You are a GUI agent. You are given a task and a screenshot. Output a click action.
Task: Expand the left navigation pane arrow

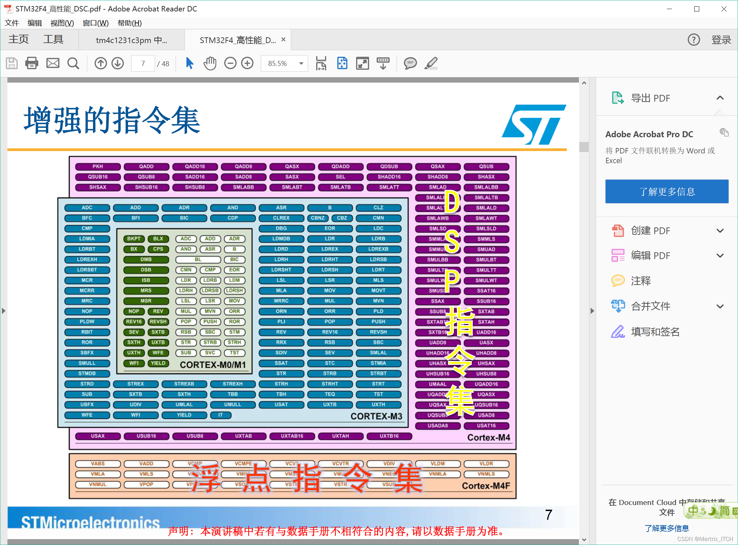(3, 311)
